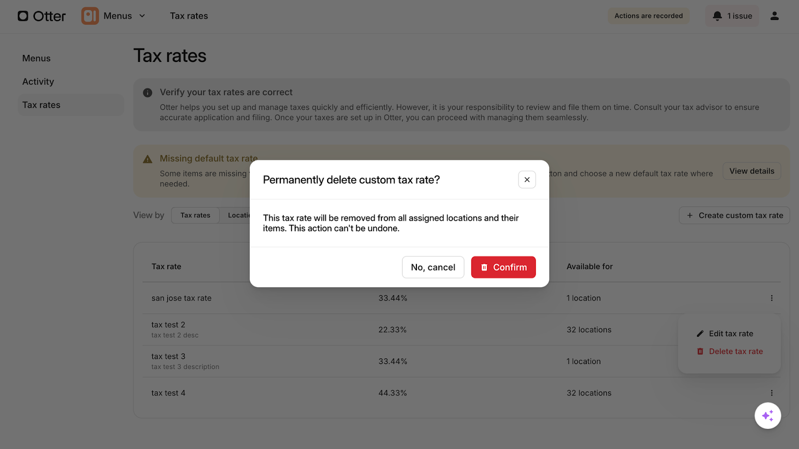This screenshot has width=799, height=449.
Task: Open the Menus dropdown chevron
Action: coord(142,16)
